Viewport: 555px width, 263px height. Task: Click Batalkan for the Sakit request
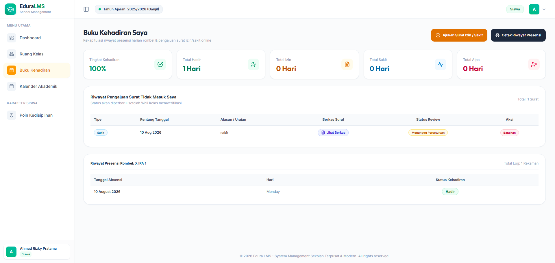point(510,133)
